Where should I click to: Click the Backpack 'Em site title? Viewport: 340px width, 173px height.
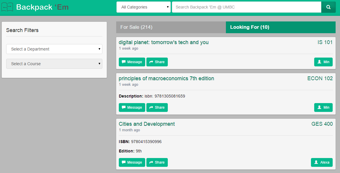[x=42, y=7]
